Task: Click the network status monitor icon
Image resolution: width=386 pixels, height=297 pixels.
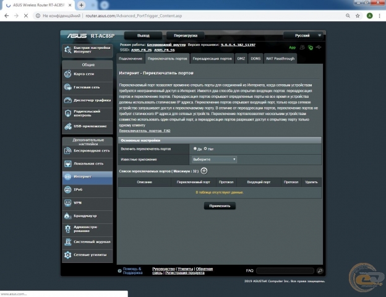Action: [311, 48]
